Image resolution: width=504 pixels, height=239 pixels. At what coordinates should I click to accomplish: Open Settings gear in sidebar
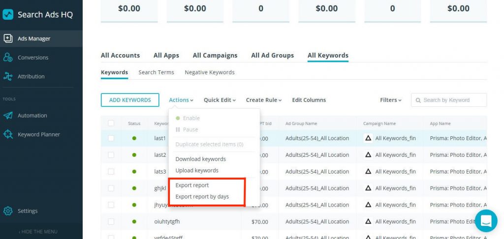pyautogui.click(x=8, y=211)
